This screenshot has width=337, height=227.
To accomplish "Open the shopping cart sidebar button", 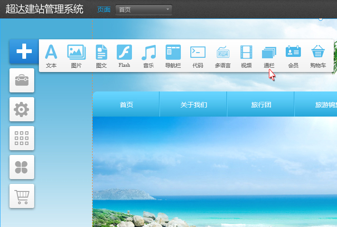I will tap(22, 196).
